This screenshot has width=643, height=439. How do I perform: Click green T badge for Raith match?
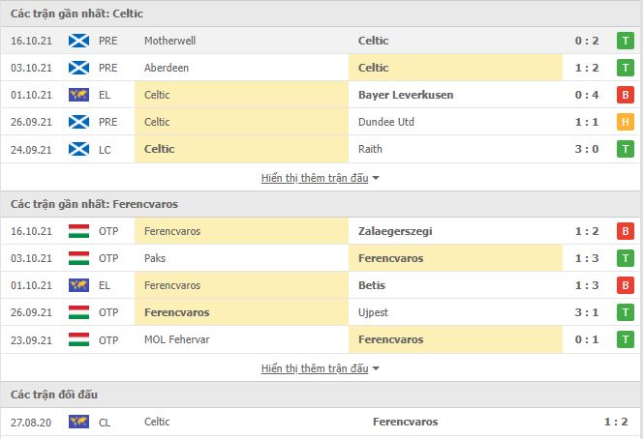tap(626, 149)
